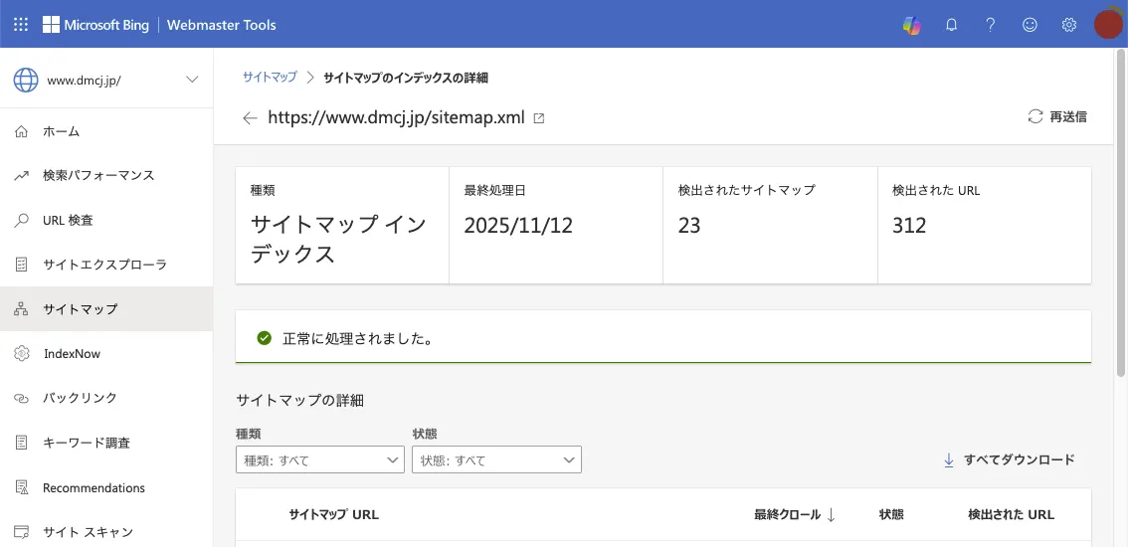The width and height of the screenshot is (1128, 547).
Task: Click the 状態 column header
Action: click(x=891, y=514)
